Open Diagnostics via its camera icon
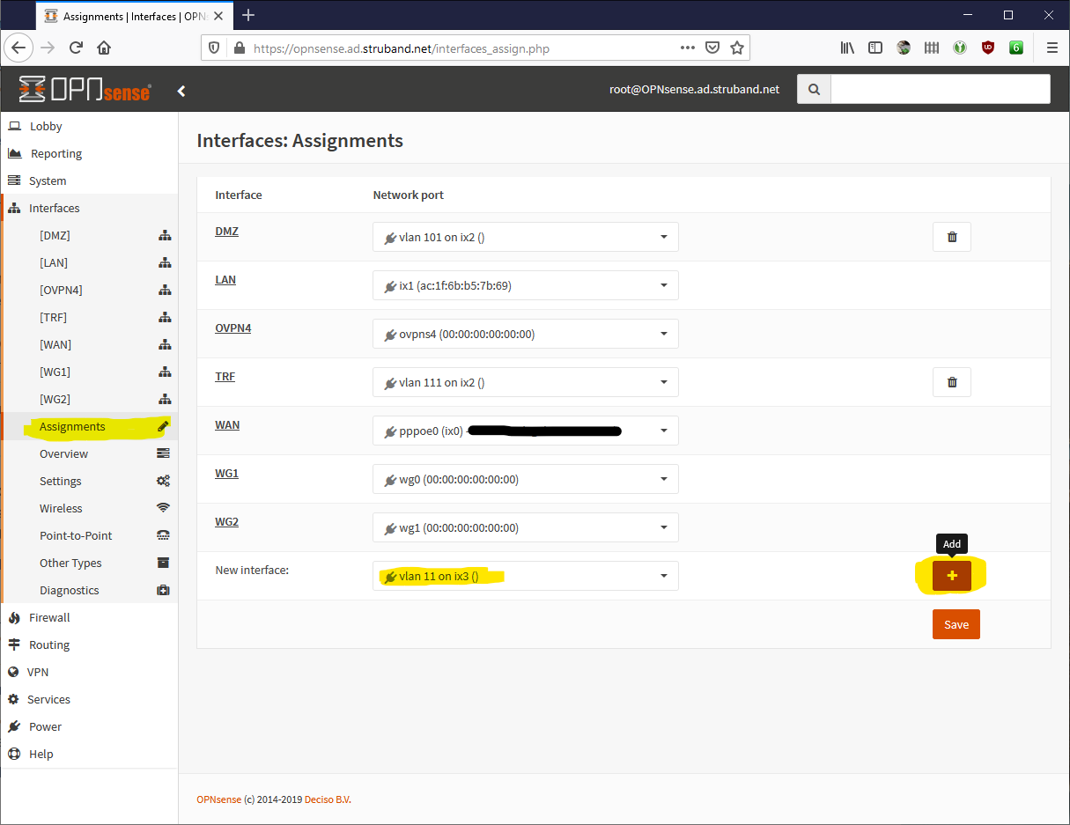1070x825 pixels. tap(164, 590)
